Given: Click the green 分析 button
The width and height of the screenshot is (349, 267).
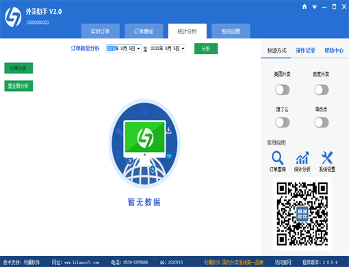Looking at the screenshot, I should coord(206,49).
